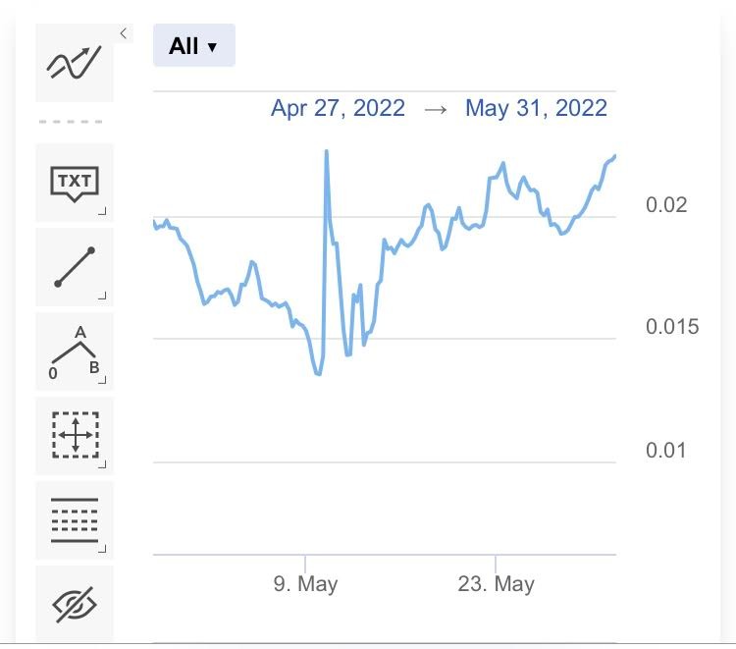Expand line tool options corner arrow
This screenshot has height=649, width=736.
102,296
